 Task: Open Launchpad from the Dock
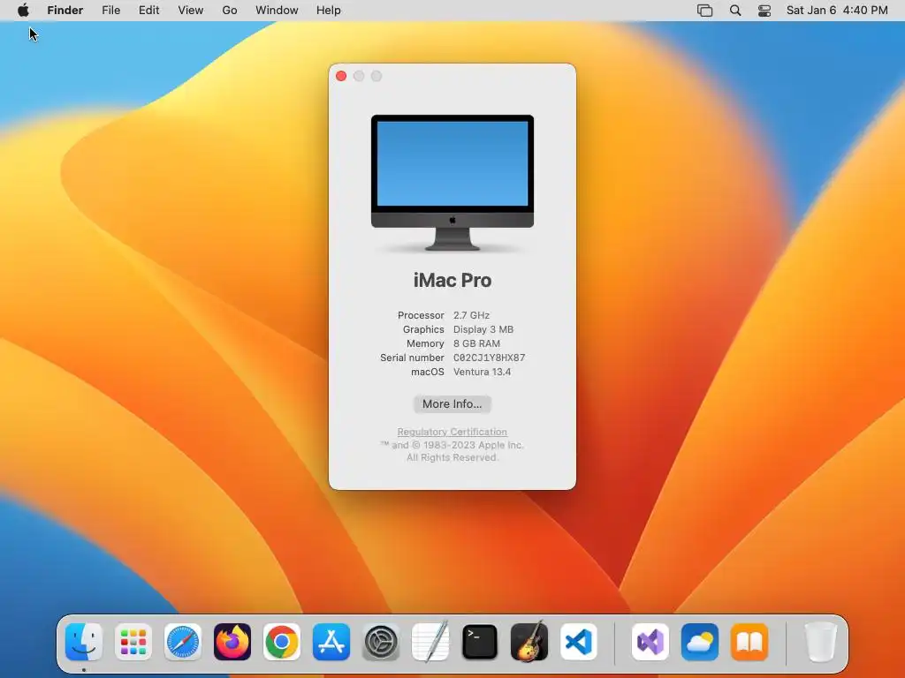click(133, 642)
